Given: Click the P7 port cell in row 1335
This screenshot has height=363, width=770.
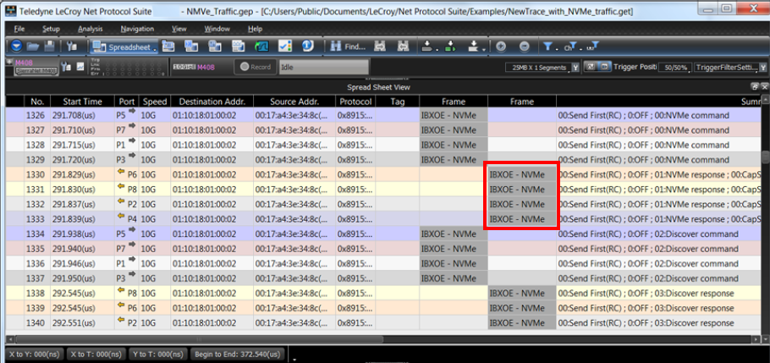Looking at the screenshot, I should tap(127, 249).
